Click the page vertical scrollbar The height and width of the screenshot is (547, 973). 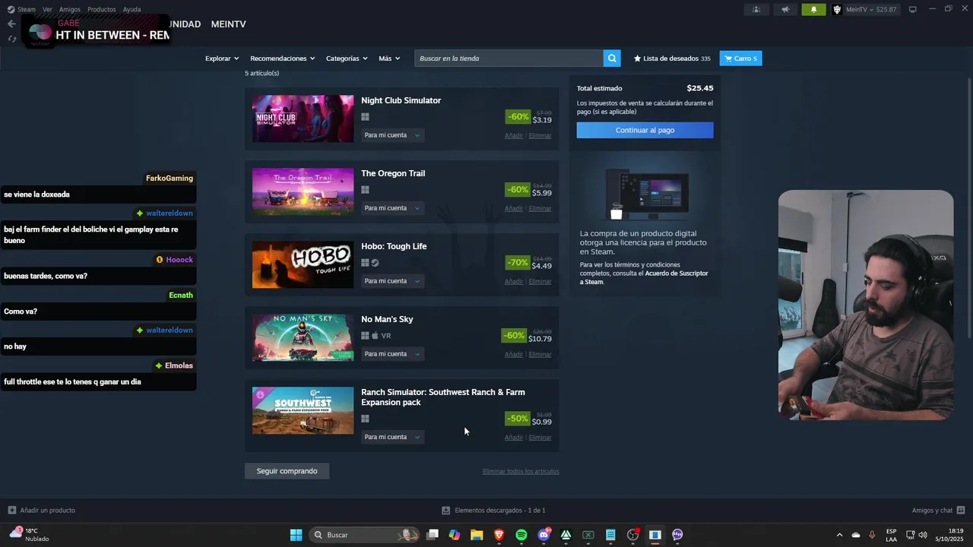tap(969, 209)
